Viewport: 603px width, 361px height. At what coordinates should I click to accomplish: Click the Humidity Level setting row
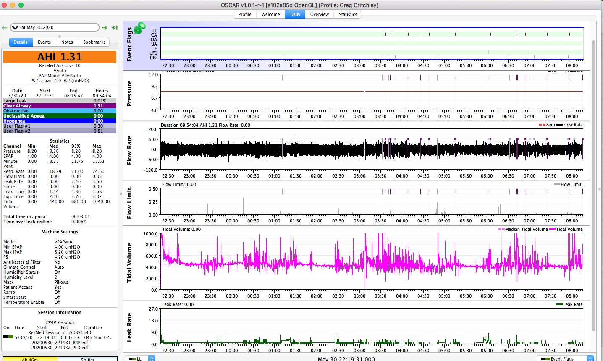tap(30, 277)
